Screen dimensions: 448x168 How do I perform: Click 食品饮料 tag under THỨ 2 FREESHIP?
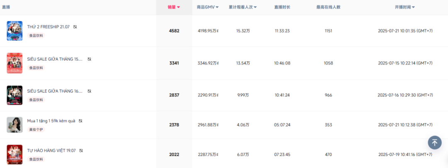36,36
